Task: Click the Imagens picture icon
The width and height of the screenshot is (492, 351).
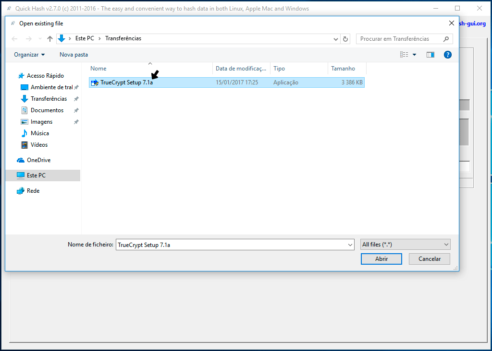Action: tap(24, 122)
